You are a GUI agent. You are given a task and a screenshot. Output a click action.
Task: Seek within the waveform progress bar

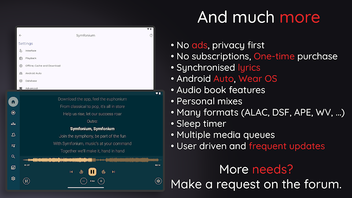point(92,159)
